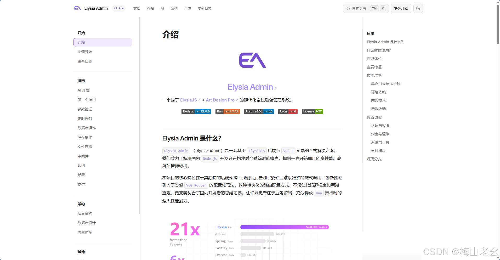The image size is (500, 260).
Task: Click the PostgreSQL >=16 badge
Action: [x=259, y=111]
